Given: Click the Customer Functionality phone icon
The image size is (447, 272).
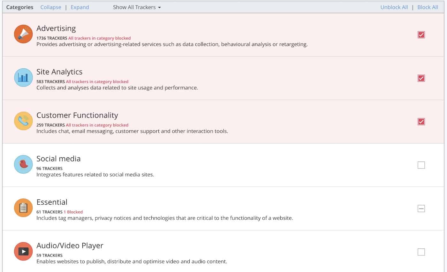Looking at the screenshot, I should (23, 121).
